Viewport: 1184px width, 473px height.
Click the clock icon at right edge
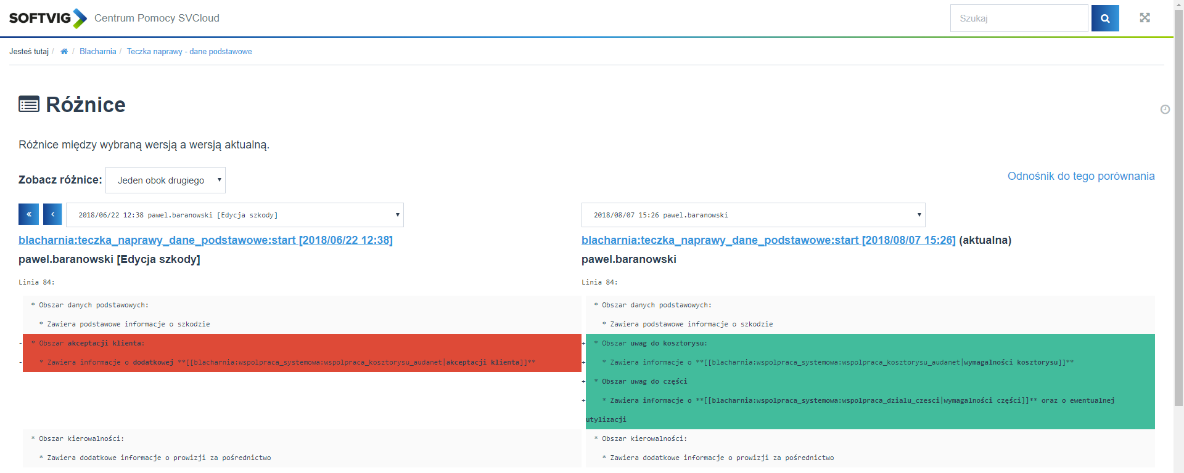pyautogui.click(x=1165, y=110)
